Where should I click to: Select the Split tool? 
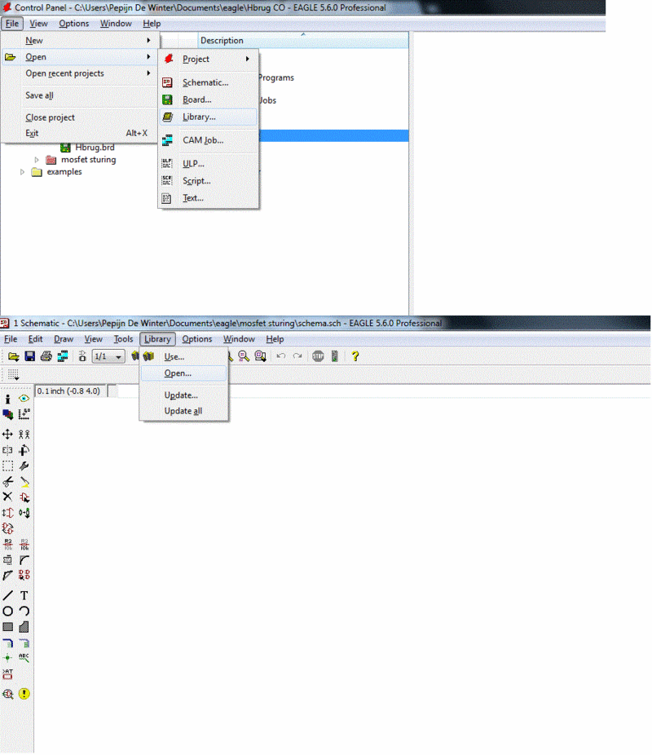7,576
